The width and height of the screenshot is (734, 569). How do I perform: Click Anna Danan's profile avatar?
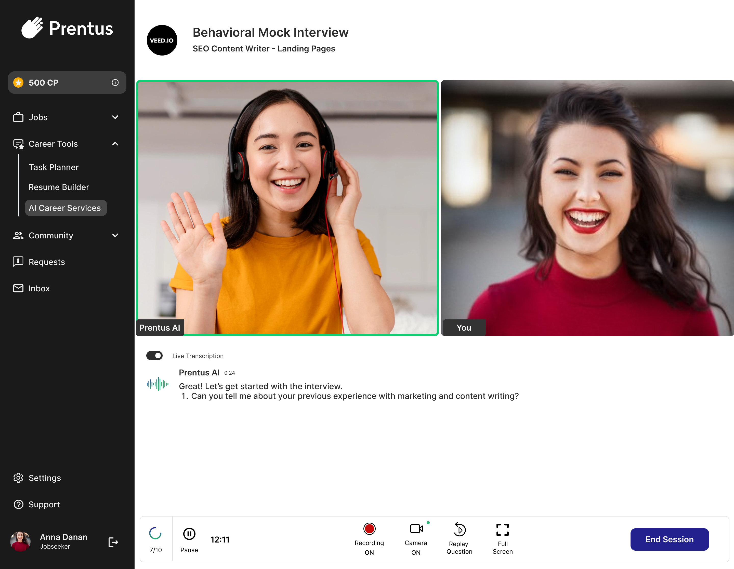[x=20, y=541]
